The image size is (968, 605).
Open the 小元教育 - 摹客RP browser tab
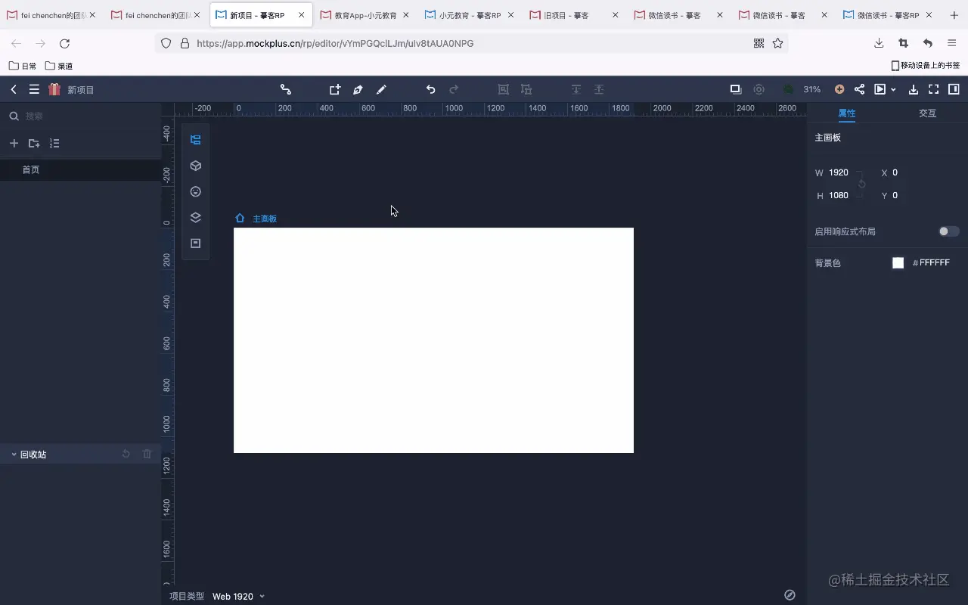coord(470,15)
